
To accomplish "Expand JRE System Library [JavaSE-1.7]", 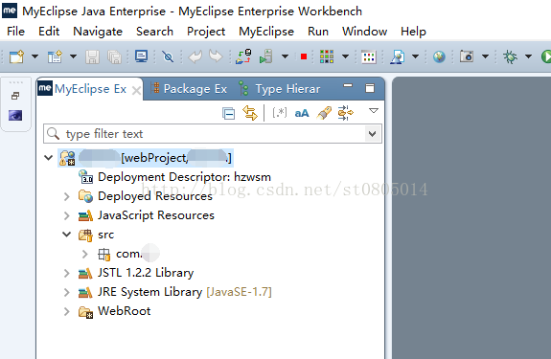I will 67,292.
